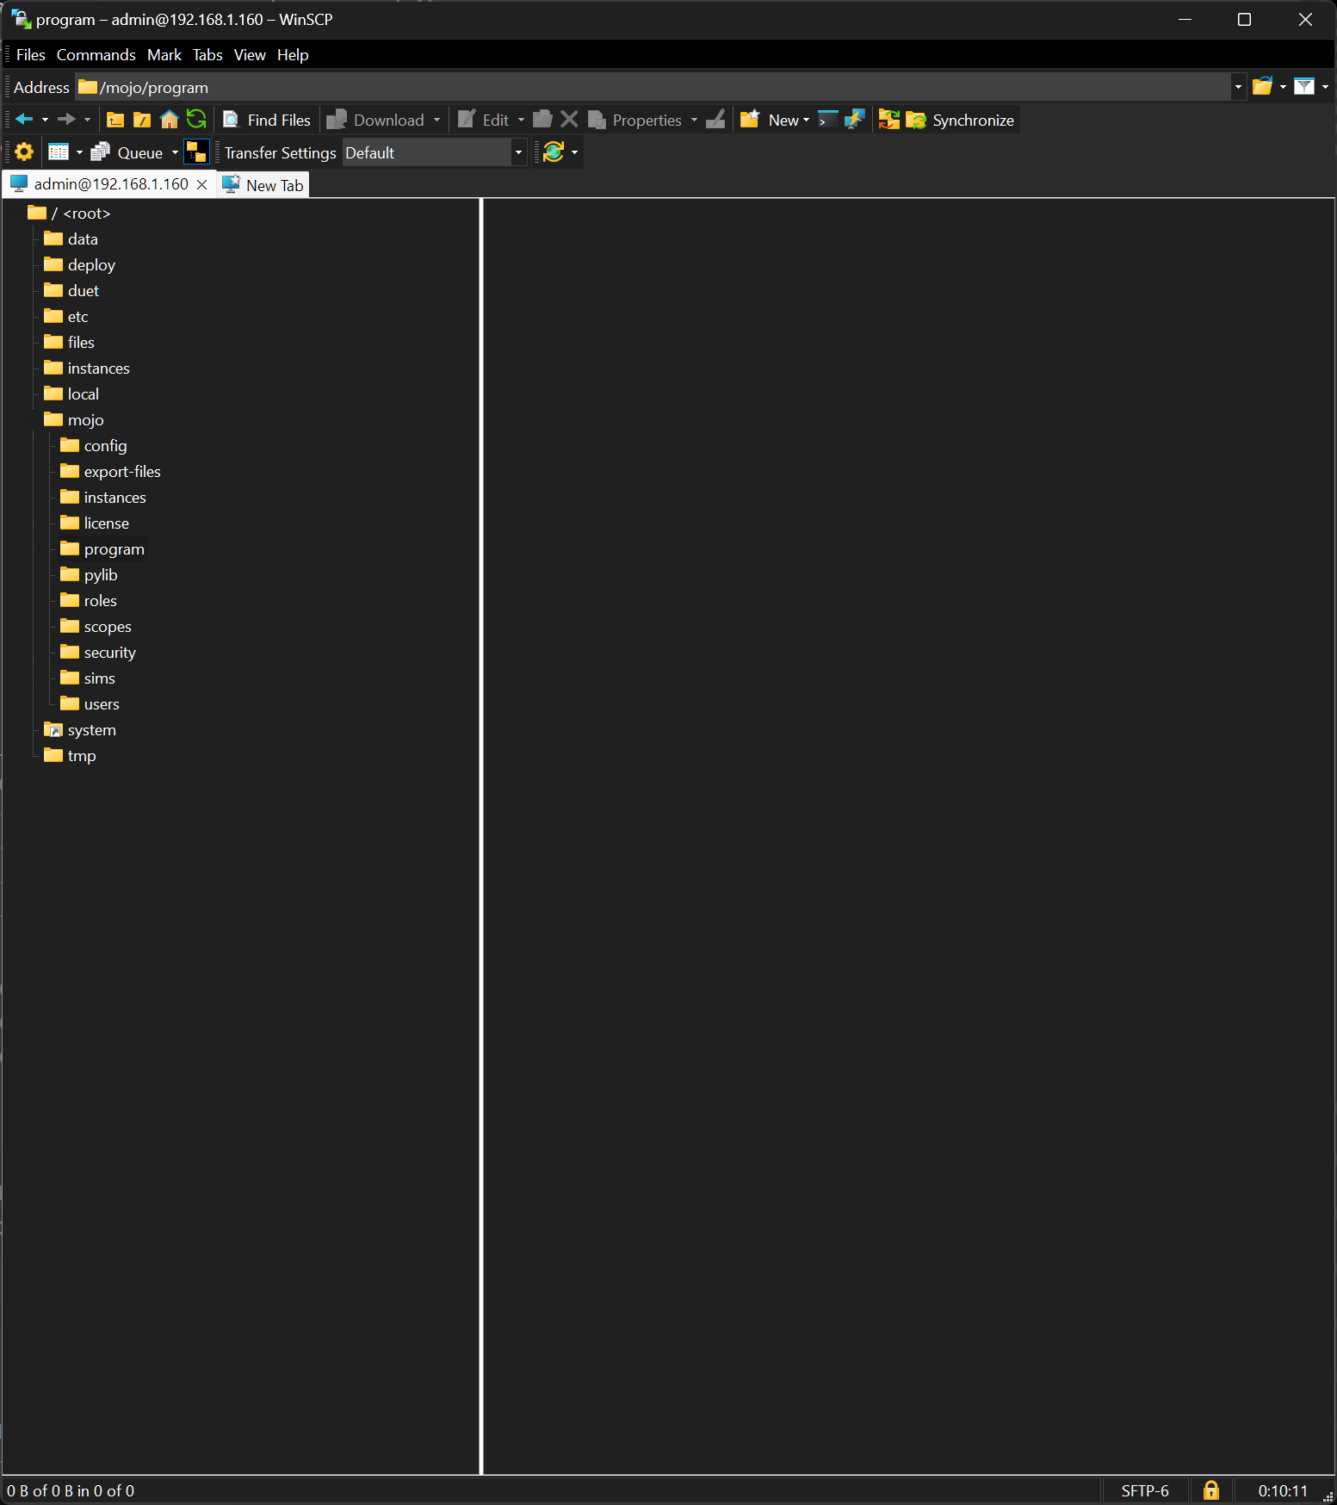Expand the view style dropdown arrow
Viewport: 1337px width, 1505px height.
[79, 152]
